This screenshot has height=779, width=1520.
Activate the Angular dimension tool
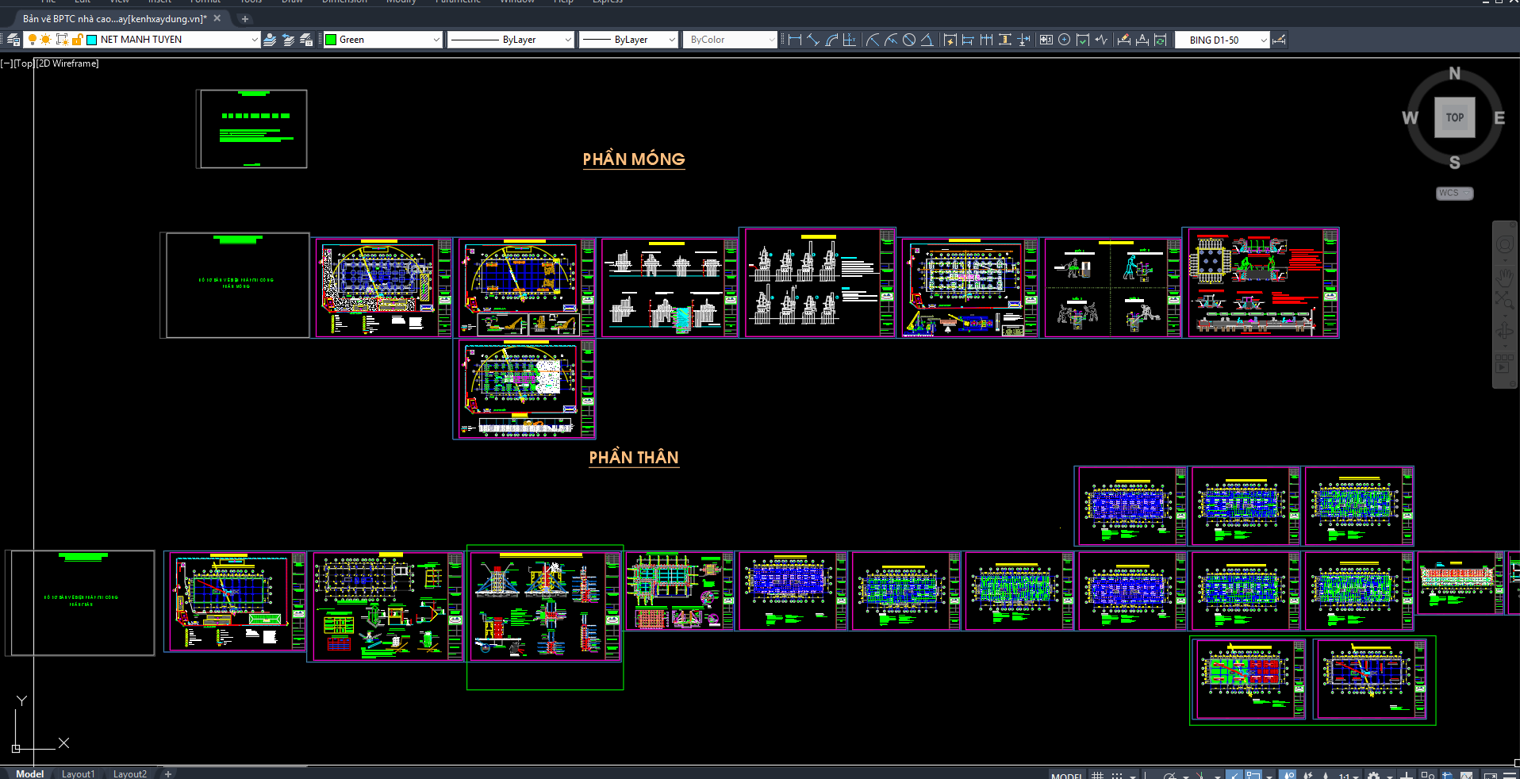927,40
